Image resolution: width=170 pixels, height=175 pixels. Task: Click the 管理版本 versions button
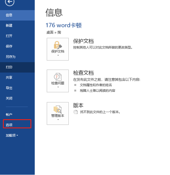[58, 113]
